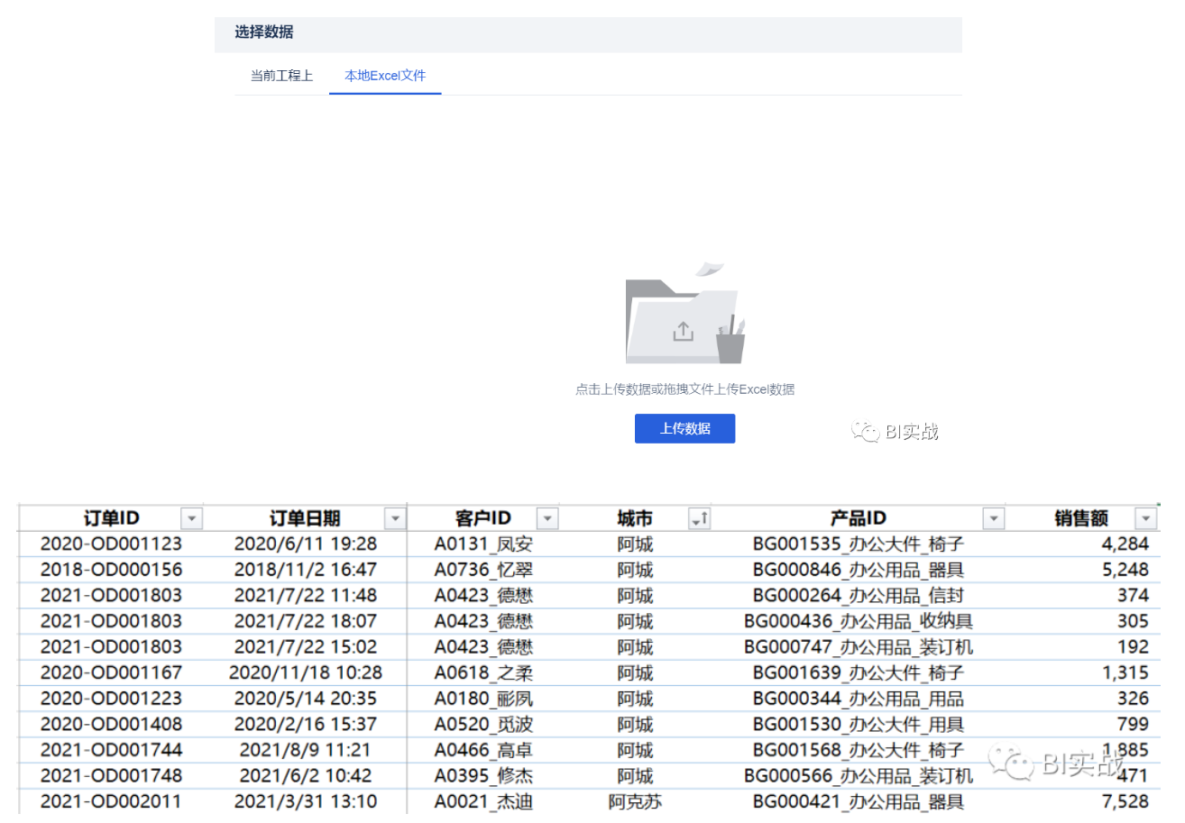Click cell 2020-OD001408
Screen dimensions: 1185x823
pos(111,724)
